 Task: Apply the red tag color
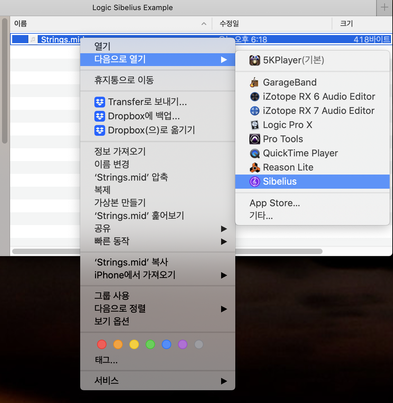(102, 344)
